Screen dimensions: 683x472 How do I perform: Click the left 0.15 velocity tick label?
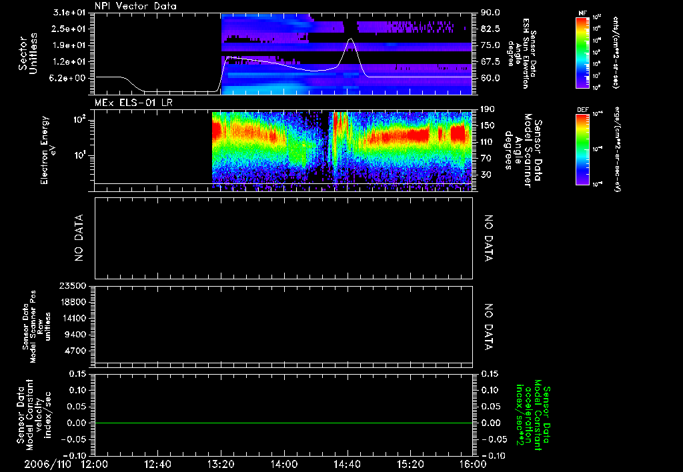(x=77, y=373)
